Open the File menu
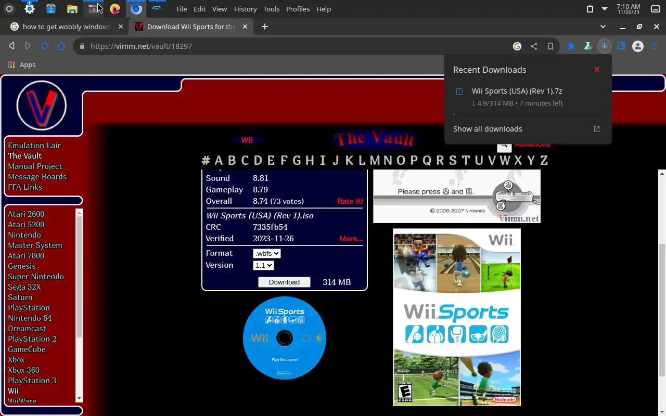The width and height of the screenshot is (666, 416). tap(182, 9)
